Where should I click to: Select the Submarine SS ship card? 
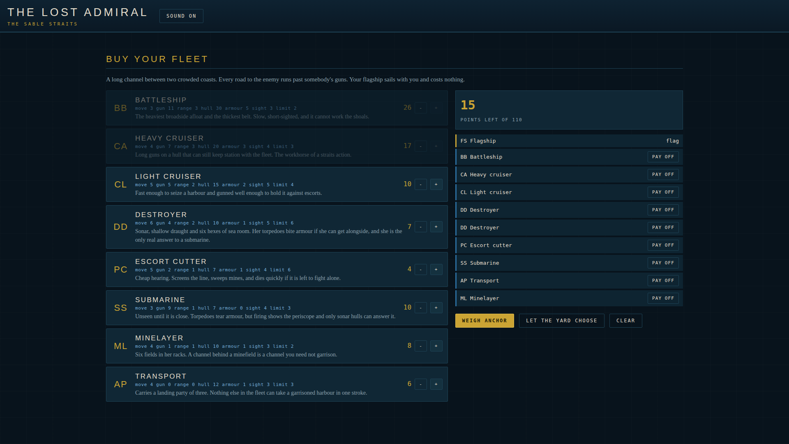click(x=277, y=308)
